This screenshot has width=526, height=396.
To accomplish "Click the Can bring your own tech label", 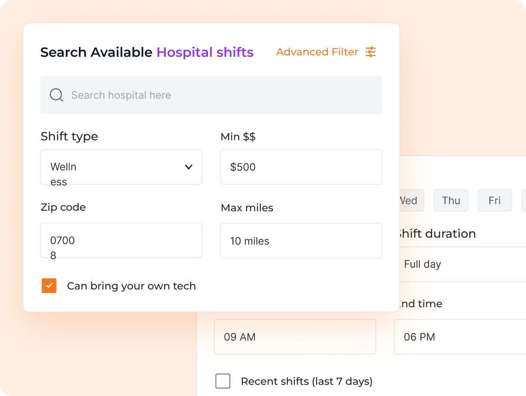I will pos(131,286).
